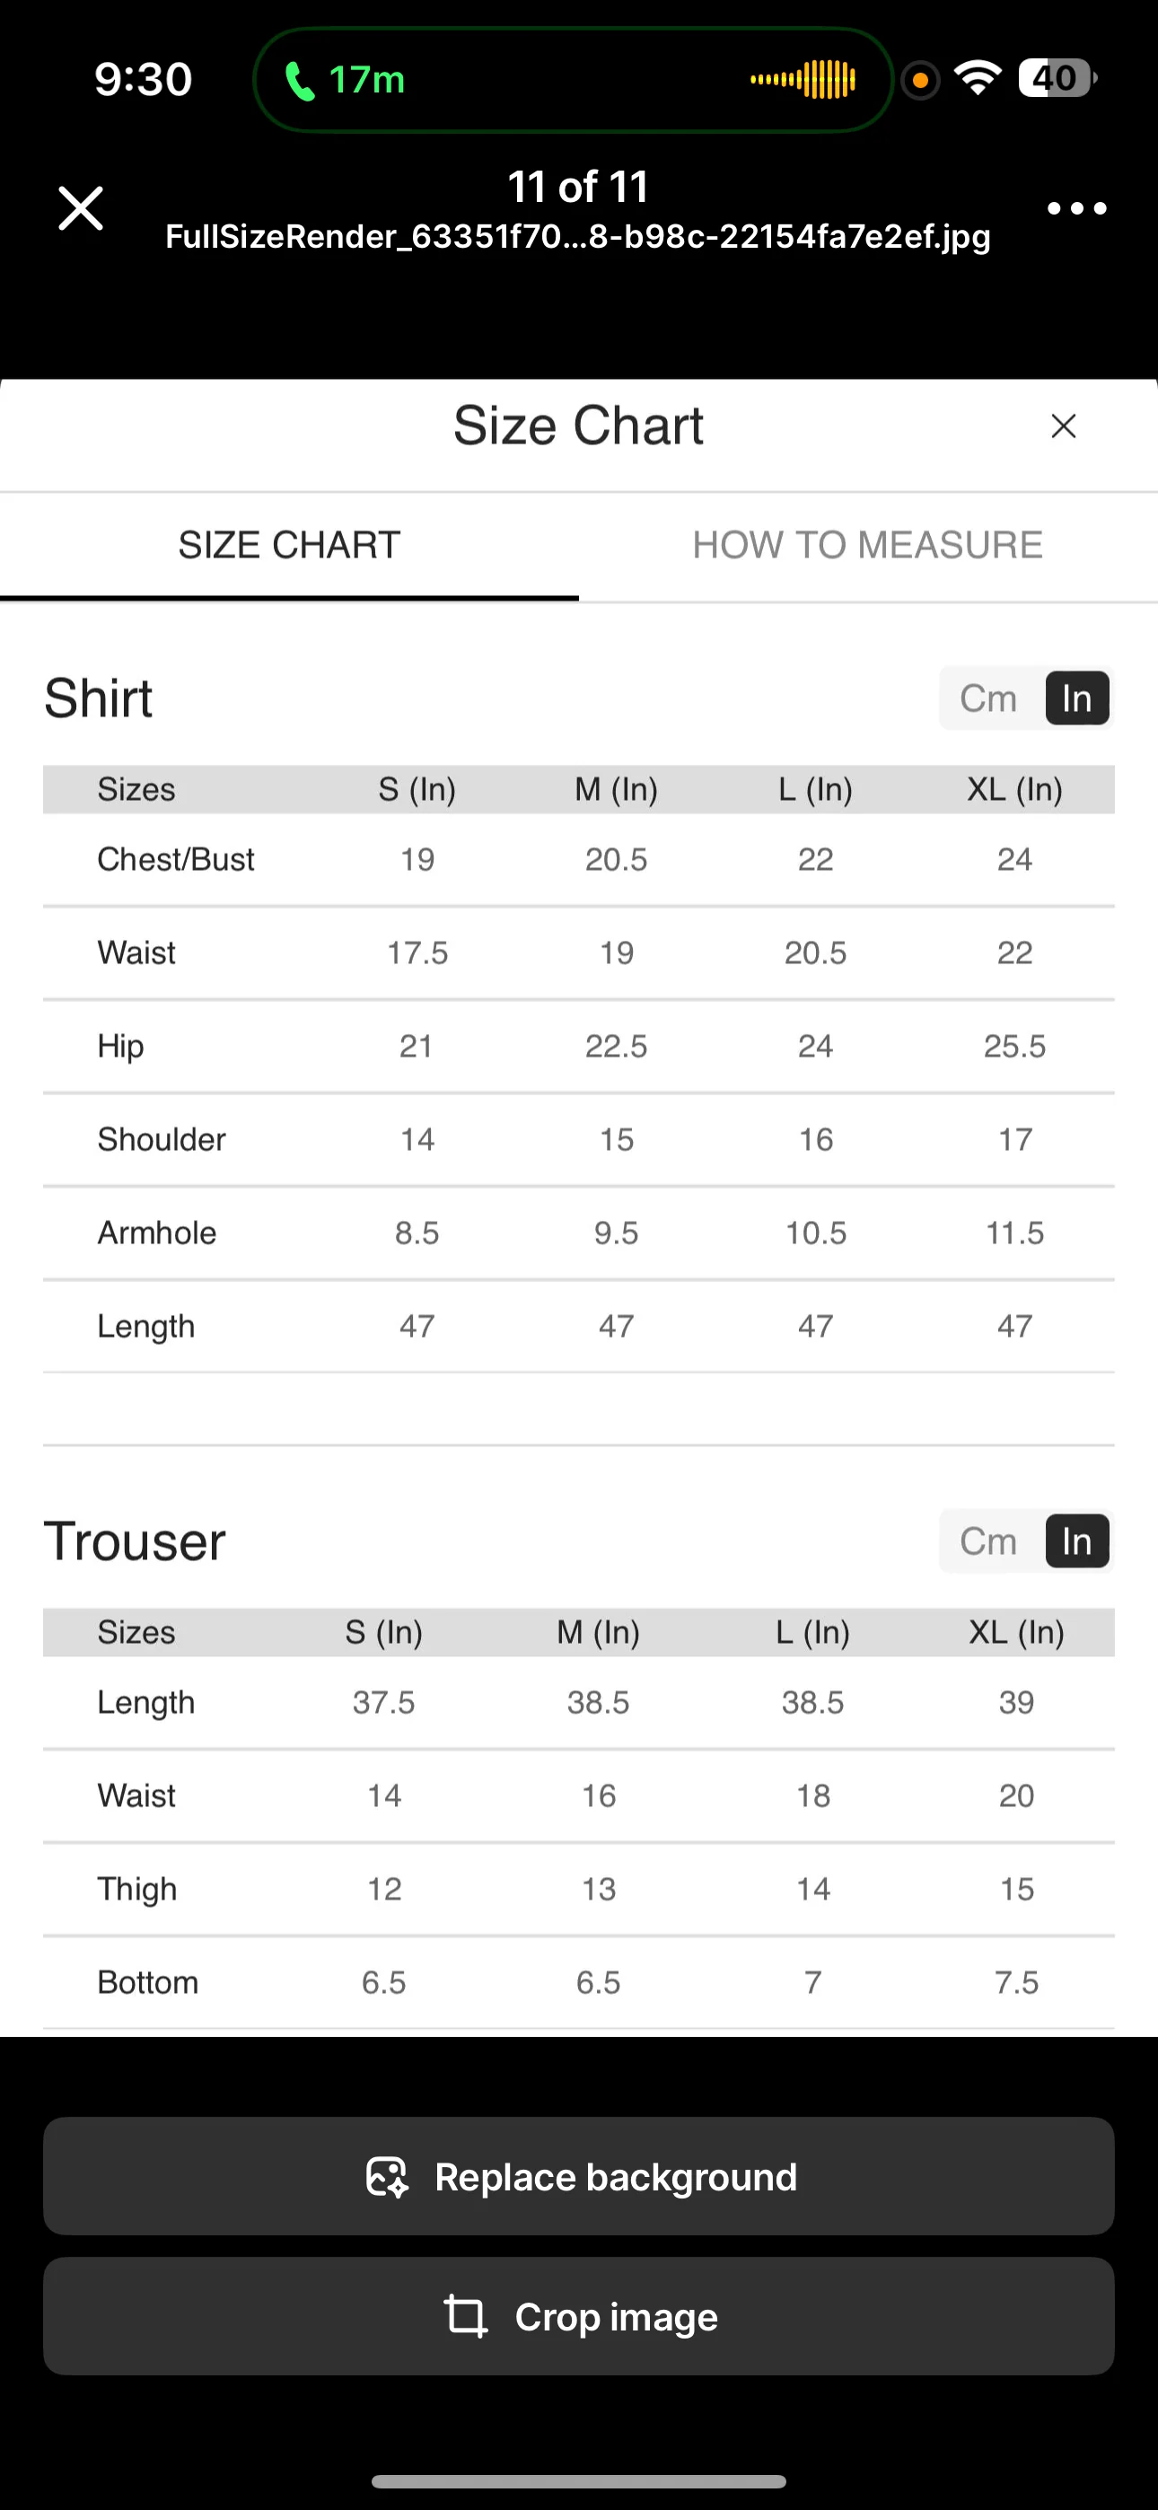This screenshot has width=1158, height=2510.
Task: Open the three-dot more options menu
Action: tap(1076, 208)
